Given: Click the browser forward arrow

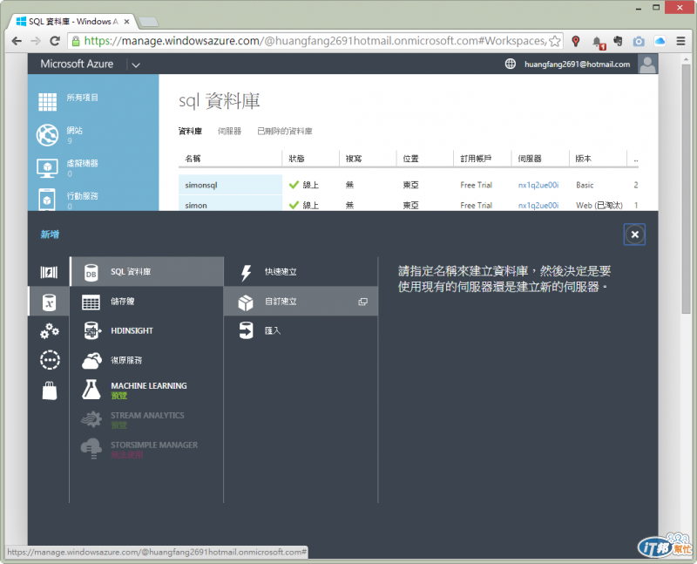Looking at the screenshot, I should tap(36, 41).
